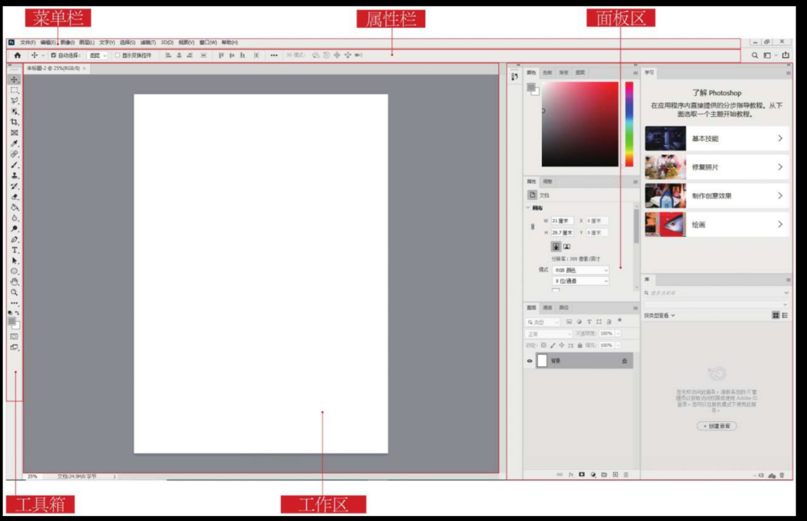Expand the 按类型查看 dropdown in library
Viewport: 807px width, 521px height.
[x=659, y=315]
